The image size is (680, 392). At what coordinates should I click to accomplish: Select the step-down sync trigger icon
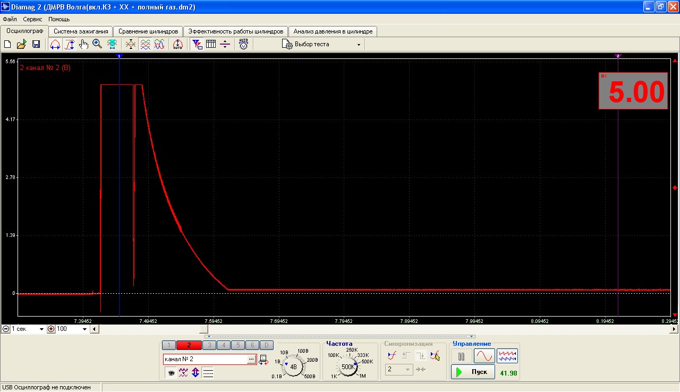tap(421, 355)
